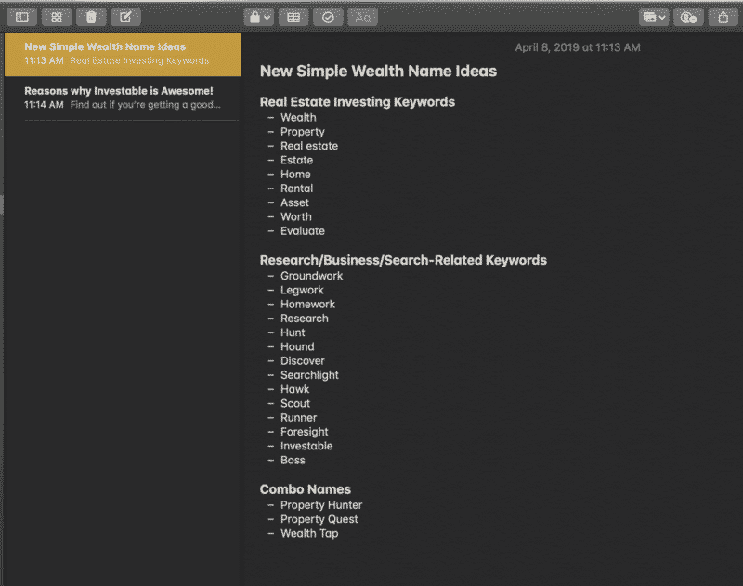This screenshot has width=743, height=586.
Task: Click the Groundwork list item
Action: coord(311,276)
